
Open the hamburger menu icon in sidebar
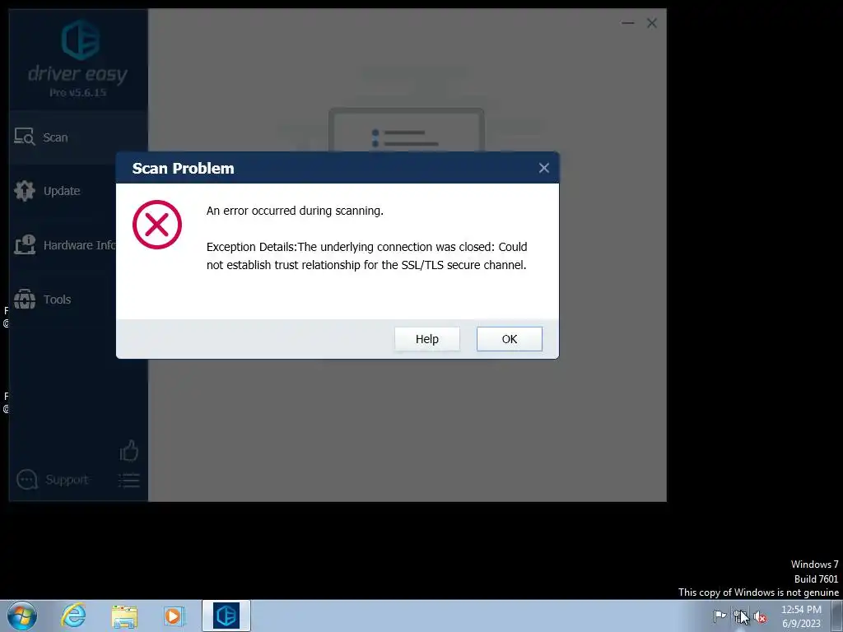[x=128, y=480]
